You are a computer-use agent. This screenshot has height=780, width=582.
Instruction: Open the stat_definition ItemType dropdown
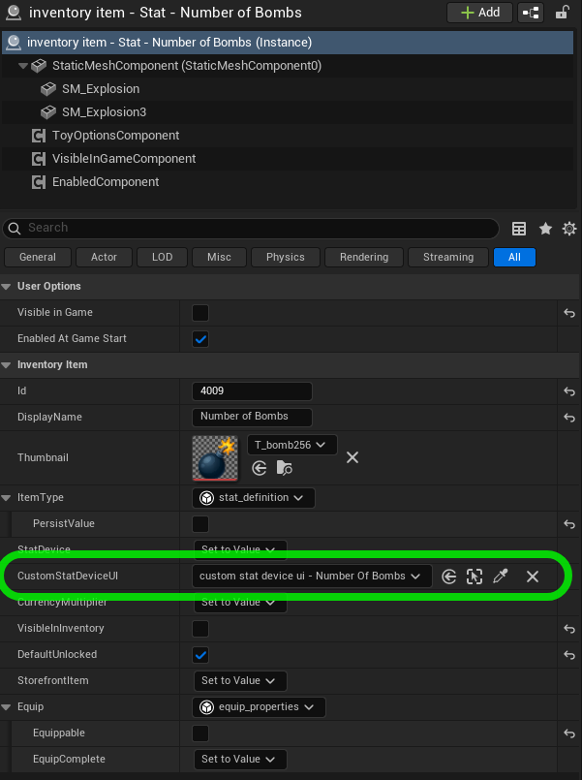(253, 498)
